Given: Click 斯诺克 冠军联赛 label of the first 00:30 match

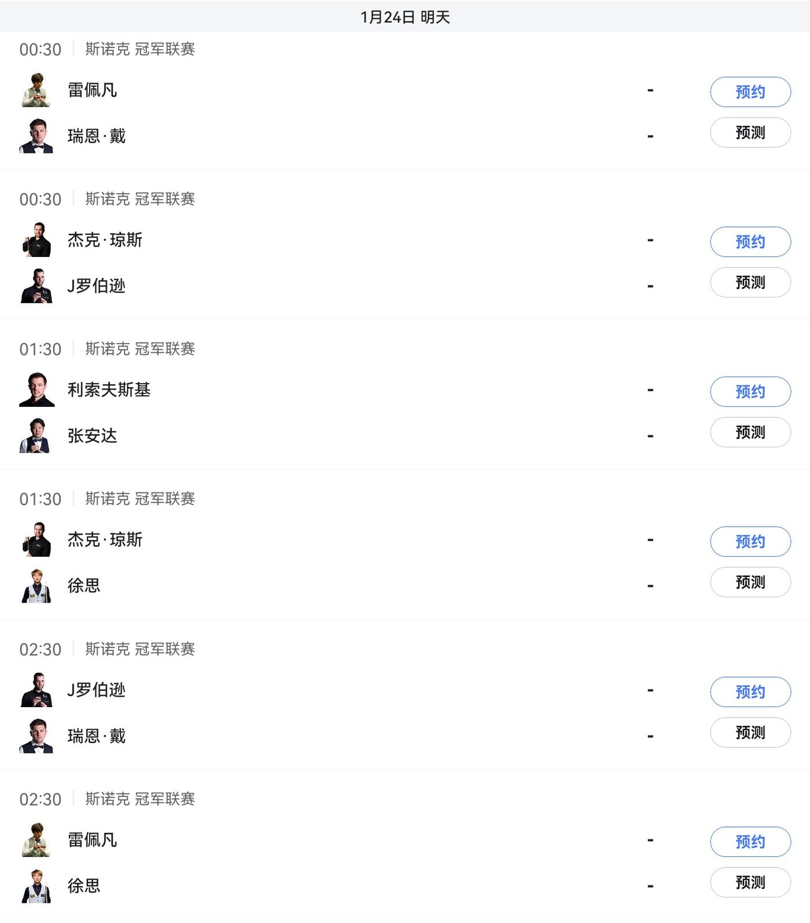Looking at the screenshot, I should point(140,49).
